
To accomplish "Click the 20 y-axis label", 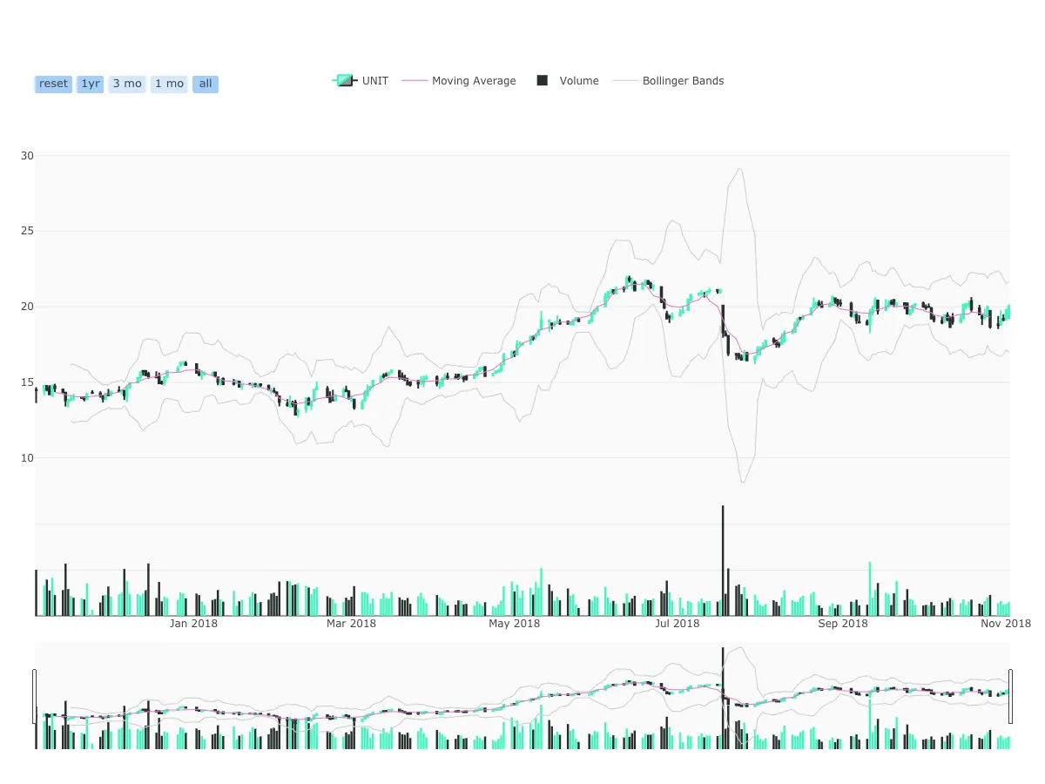I will point(27,307).
